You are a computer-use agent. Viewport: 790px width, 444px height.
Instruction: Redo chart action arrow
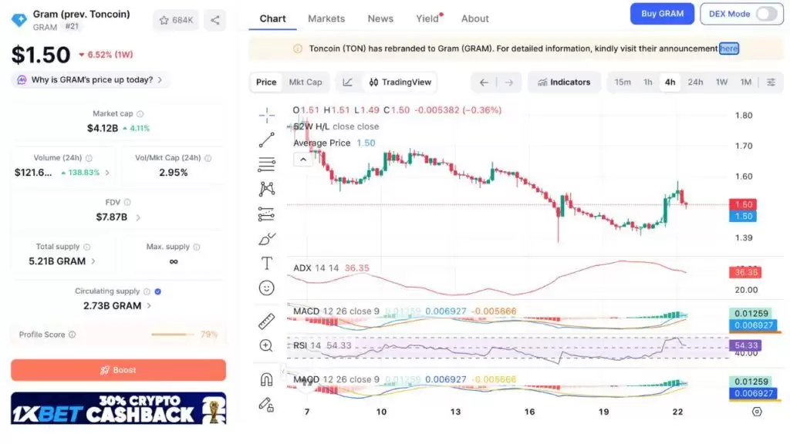coord(509,82)
